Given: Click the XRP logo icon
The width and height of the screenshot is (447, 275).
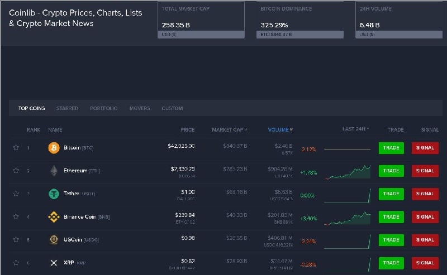Looking at the screenshot, I should pos(54,263).
